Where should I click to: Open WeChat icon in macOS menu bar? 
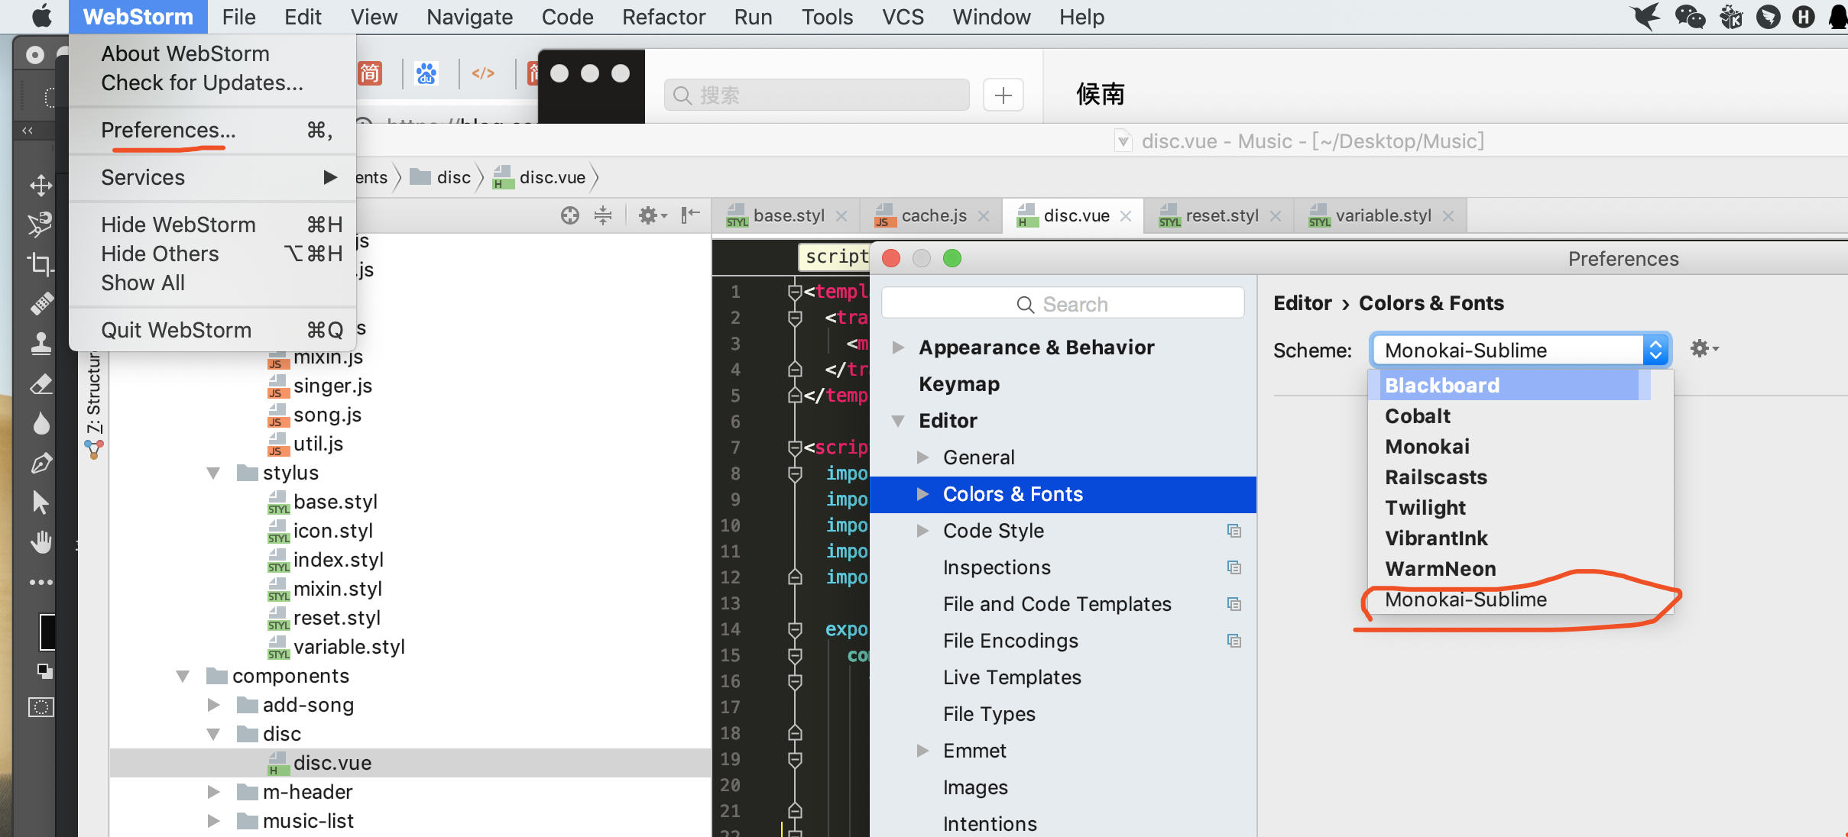click(1689, 16)
